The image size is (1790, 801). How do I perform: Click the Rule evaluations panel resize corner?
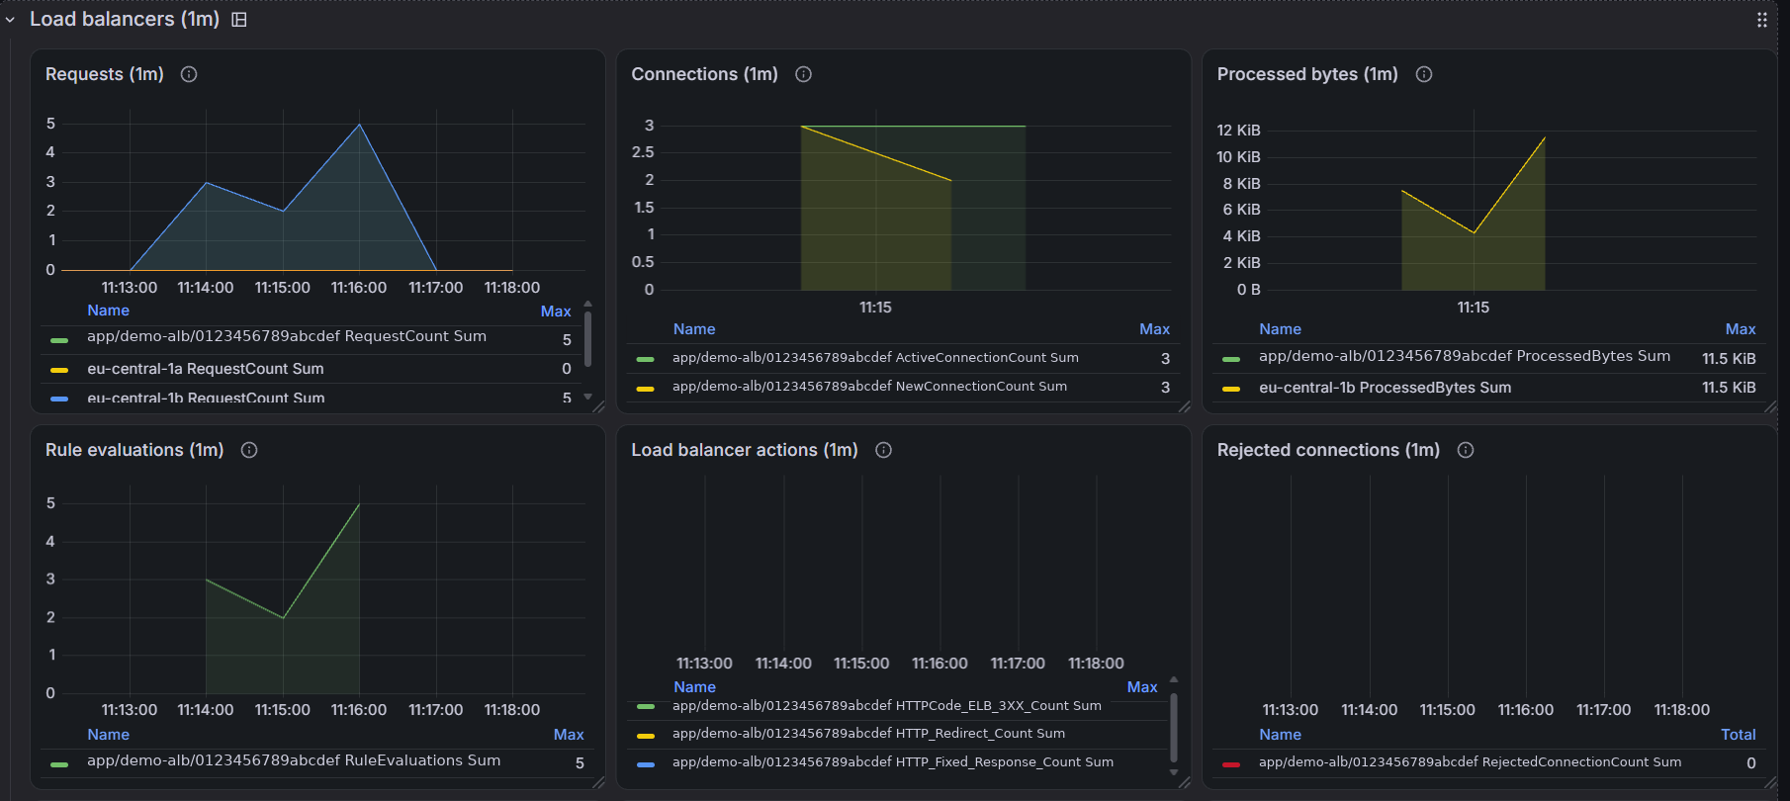click(598, 782)
